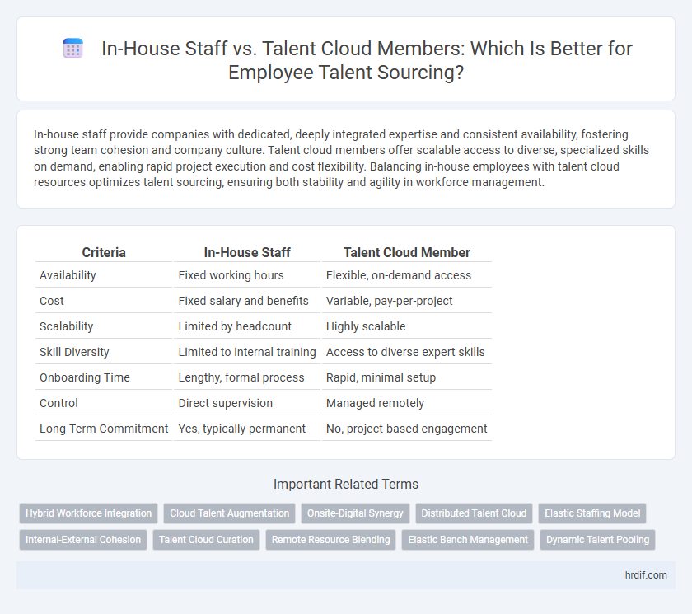Screen dimensions: 692x614
Task: Click the calendar icon beside the title
Action: pos(73,48)
